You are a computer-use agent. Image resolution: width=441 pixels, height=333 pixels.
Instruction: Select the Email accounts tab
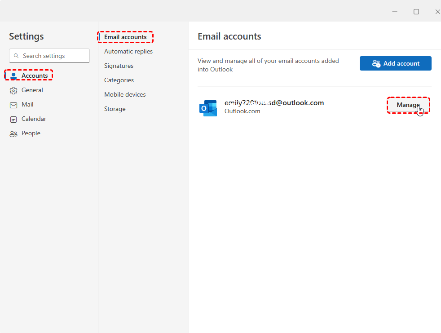point(125,37)
